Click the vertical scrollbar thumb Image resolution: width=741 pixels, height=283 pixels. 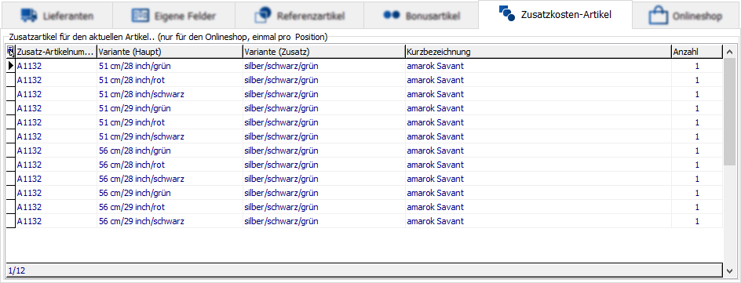point(730,112)
